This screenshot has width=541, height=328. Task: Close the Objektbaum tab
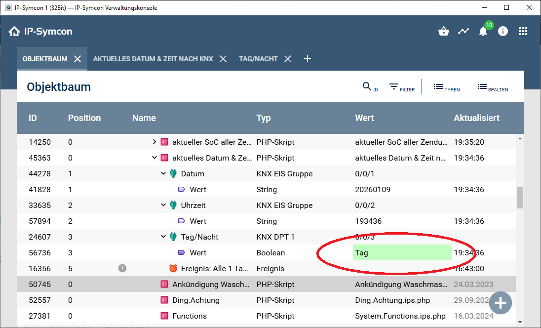(x=77, y=59)
